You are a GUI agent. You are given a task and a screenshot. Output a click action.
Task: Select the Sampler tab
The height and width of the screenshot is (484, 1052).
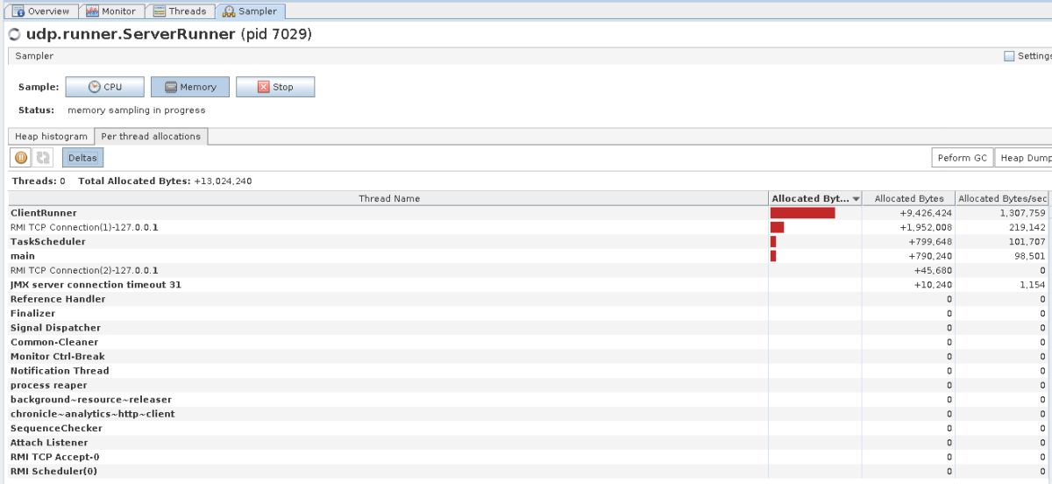250,11
